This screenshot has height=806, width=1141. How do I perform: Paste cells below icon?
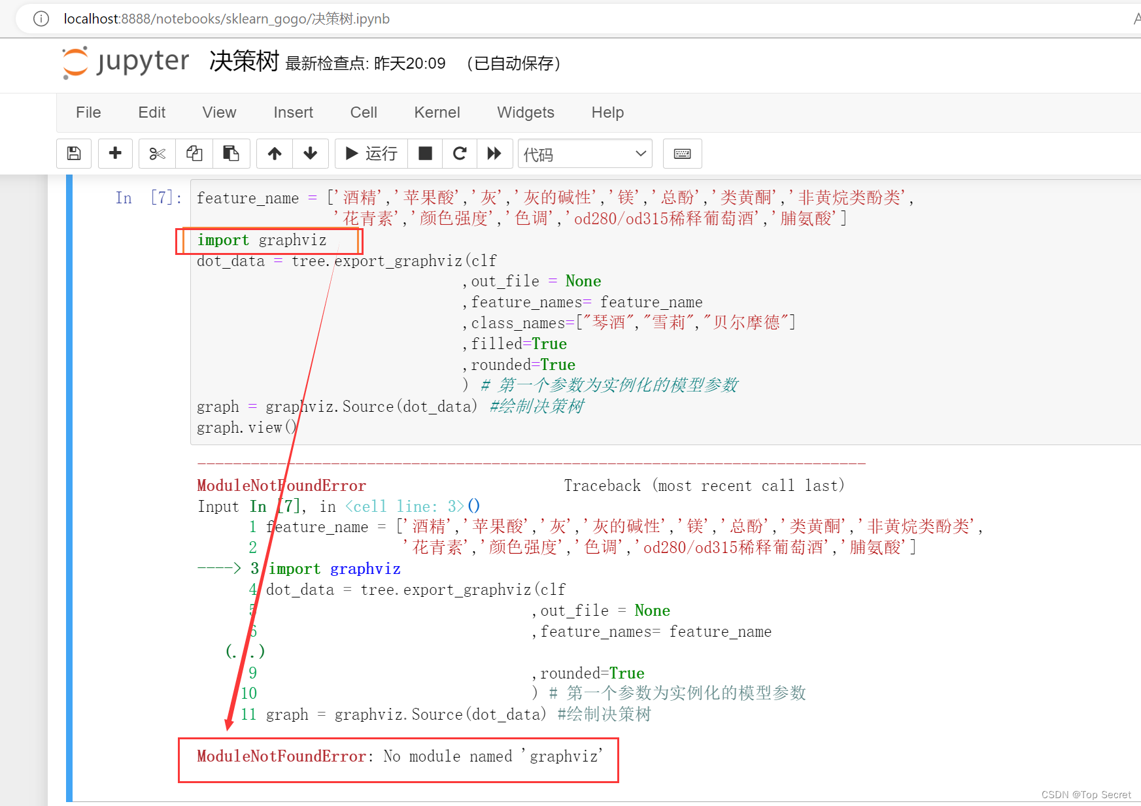click(231, 154)
